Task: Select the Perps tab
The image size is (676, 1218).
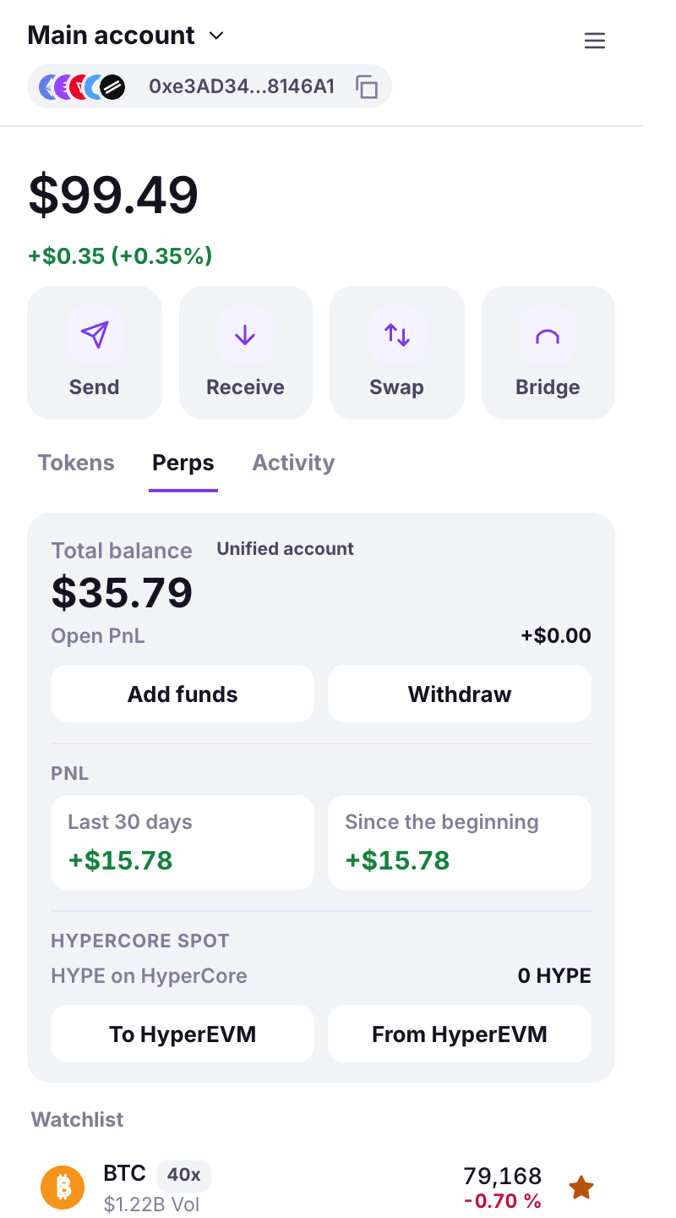Action: (x=183, y=463)
